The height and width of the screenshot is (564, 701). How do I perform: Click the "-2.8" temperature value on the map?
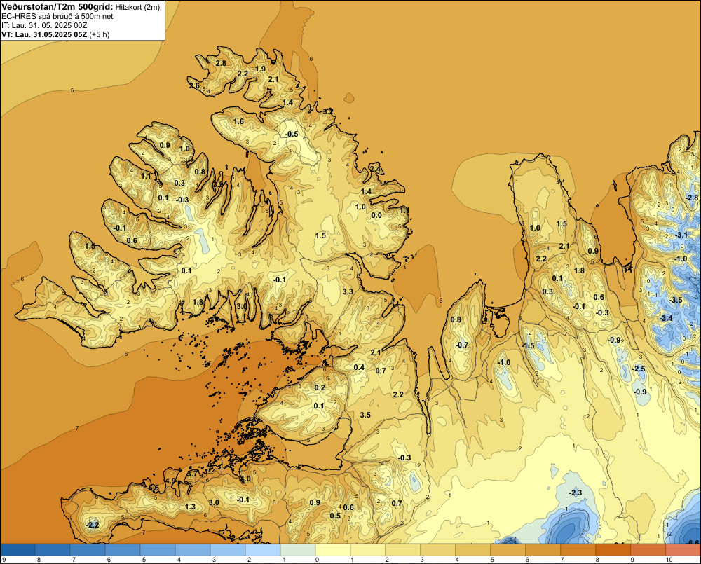[x=692, y=198]
